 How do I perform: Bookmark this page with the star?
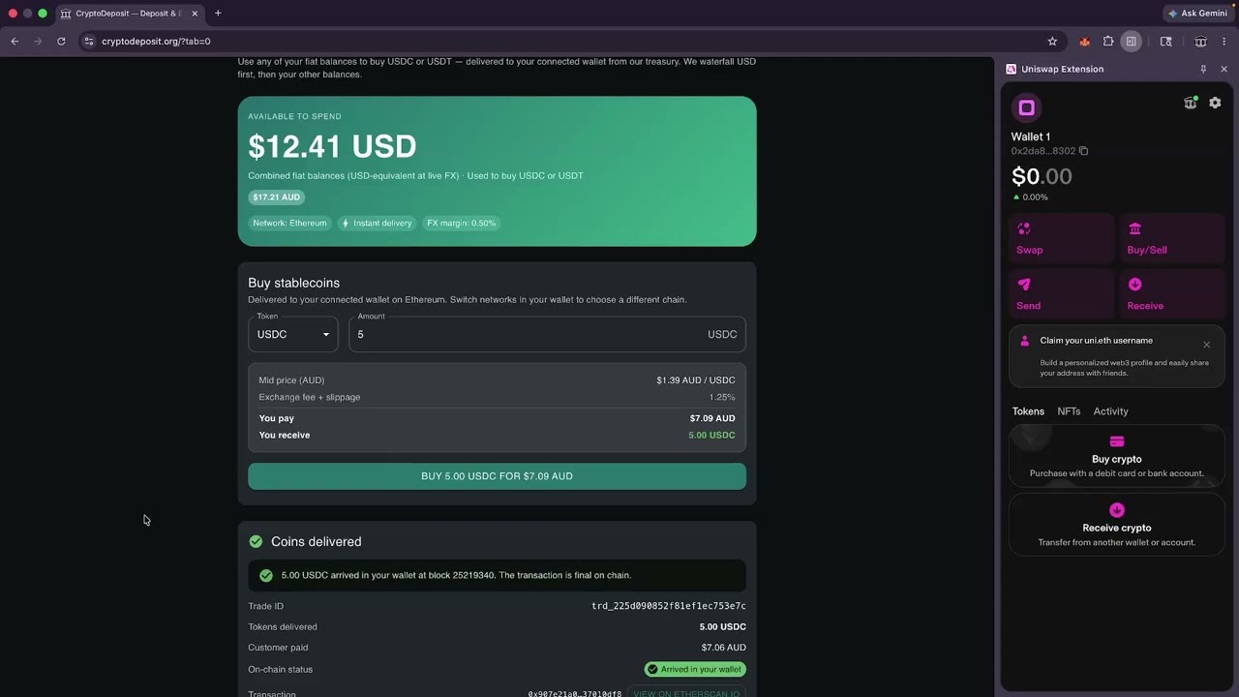pos(1052,42)
